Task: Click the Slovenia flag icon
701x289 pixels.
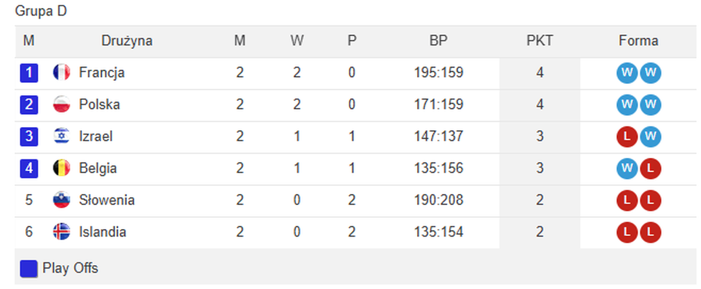Action: tap(61, 200)
